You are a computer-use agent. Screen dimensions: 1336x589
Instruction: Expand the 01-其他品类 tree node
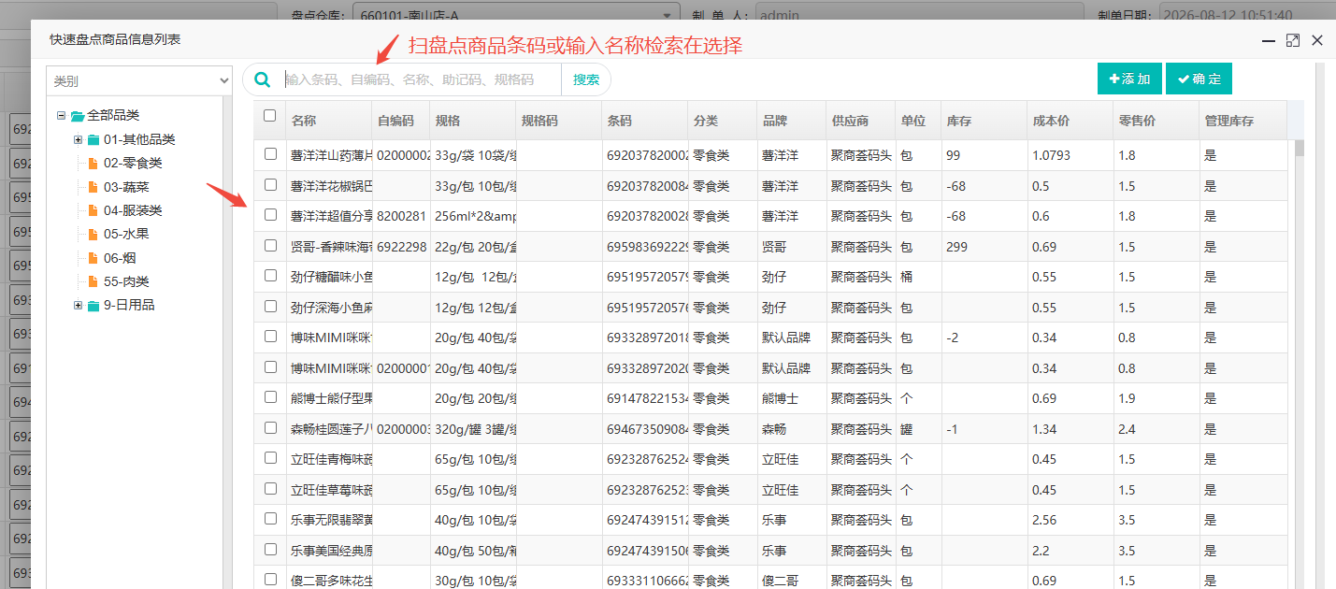pos(79,140)
